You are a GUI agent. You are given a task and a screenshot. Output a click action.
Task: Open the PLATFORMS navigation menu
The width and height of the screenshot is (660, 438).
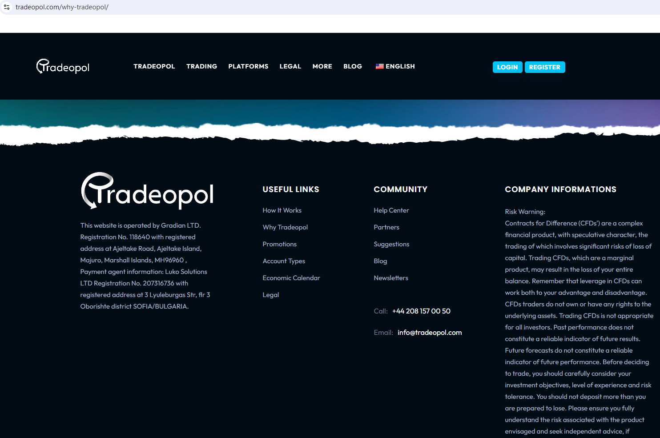(x=249, y=66)
